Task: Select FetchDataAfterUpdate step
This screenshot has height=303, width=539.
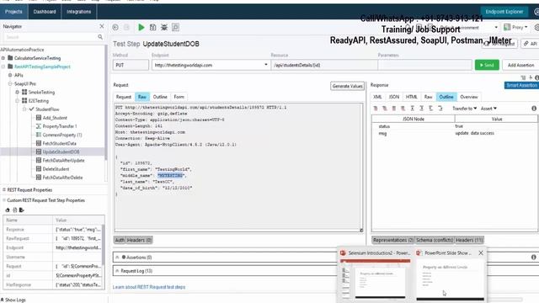Action: coord(63,161)
